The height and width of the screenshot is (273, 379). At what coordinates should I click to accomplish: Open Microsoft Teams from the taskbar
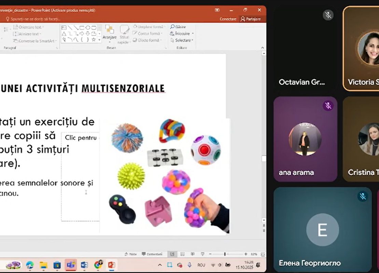[71, 265]
